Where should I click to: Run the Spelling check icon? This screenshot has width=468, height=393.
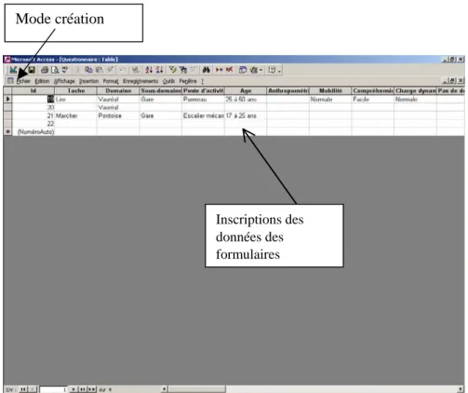(65, 70)
